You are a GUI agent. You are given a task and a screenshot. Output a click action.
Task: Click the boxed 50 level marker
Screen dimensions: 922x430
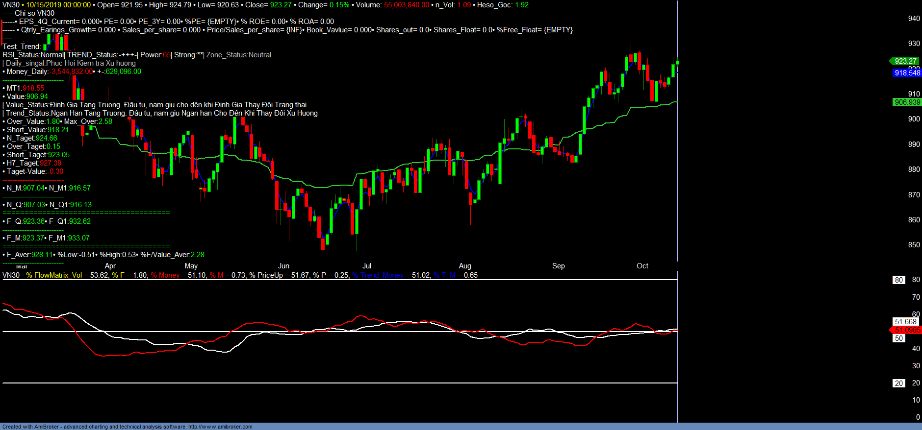(x=898, y=338)
